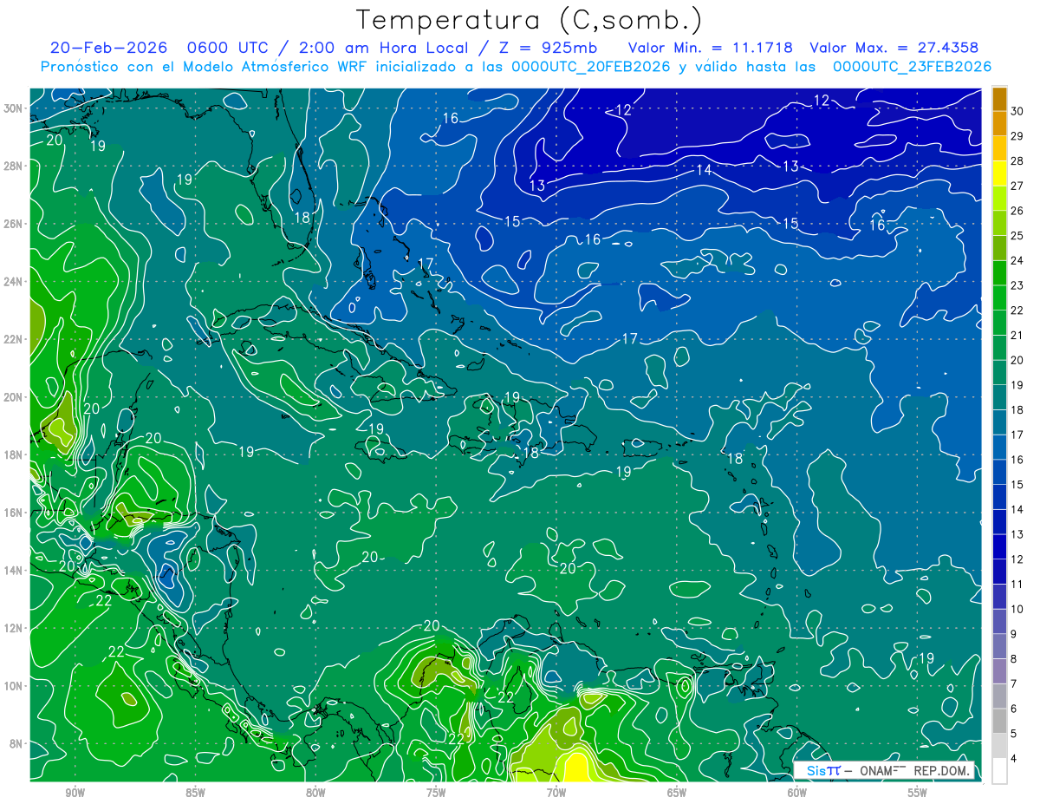This screenshot has height=804, width=1040.
Task: Click the colorbar label '23'
Action: pos(1017,285)
